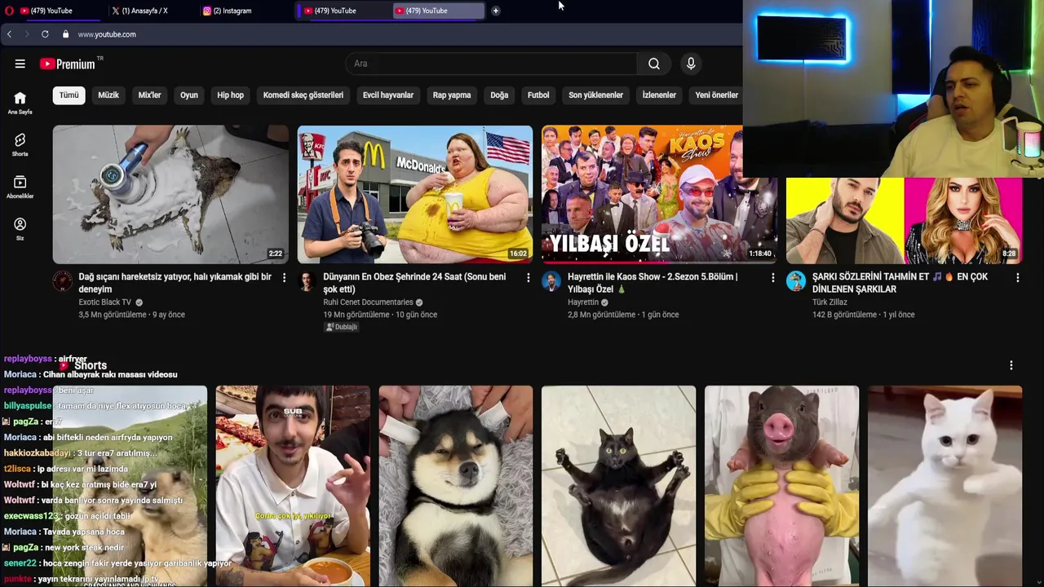This screenshot has height=587, width=1044.
Task: Select the Müzik filter chip
Action: (x=108, y=95)
